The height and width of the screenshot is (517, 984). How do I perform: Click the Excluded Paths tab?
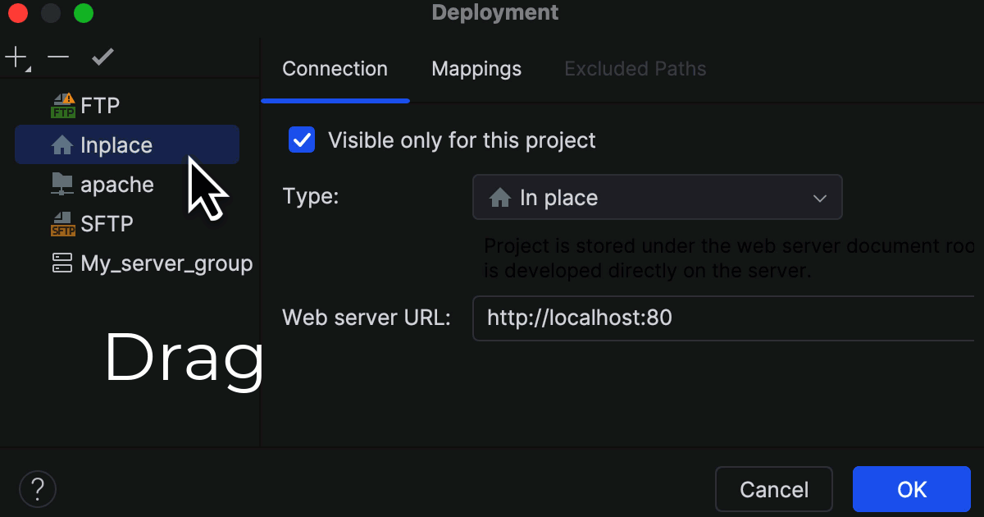[635, 69]
